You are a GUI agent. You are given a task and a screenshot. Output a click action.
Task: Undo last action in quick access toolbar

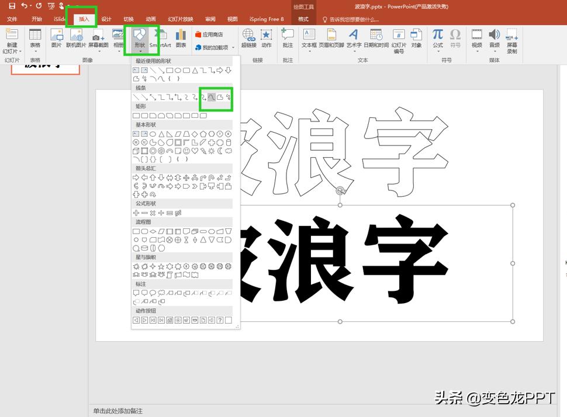[23, 5]
